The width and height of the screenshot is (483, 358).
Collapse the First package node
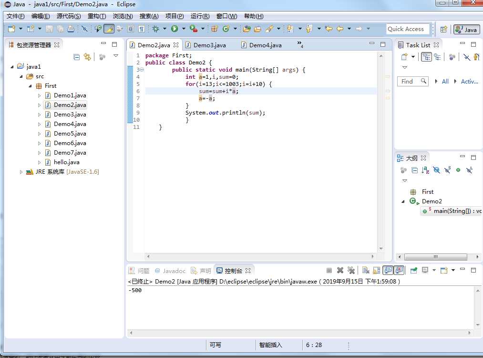[30, 86]
